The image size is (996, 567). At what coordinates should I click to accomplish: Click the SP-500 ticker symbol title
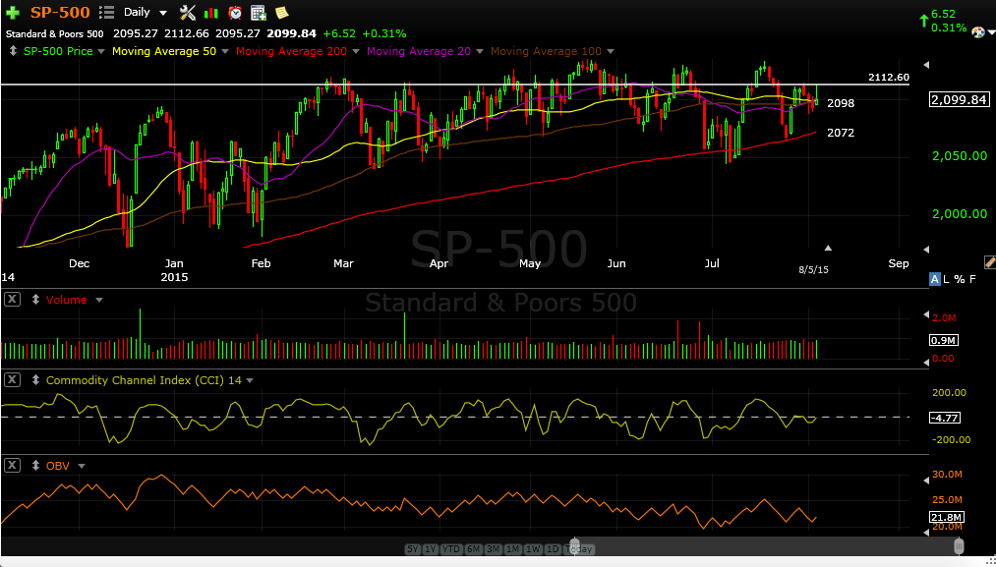coord(60,12)
